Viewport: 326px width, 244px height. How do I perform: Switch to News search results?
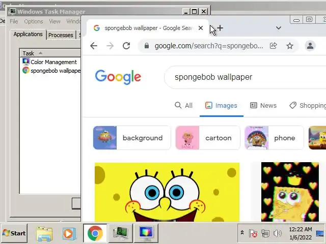[x=263, y=105]
